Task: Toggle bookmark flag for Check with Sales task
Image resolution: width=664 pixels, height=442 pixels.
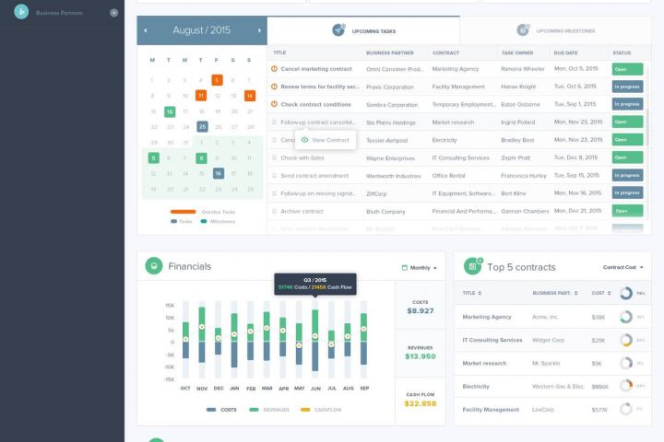Action: point(275,157)
